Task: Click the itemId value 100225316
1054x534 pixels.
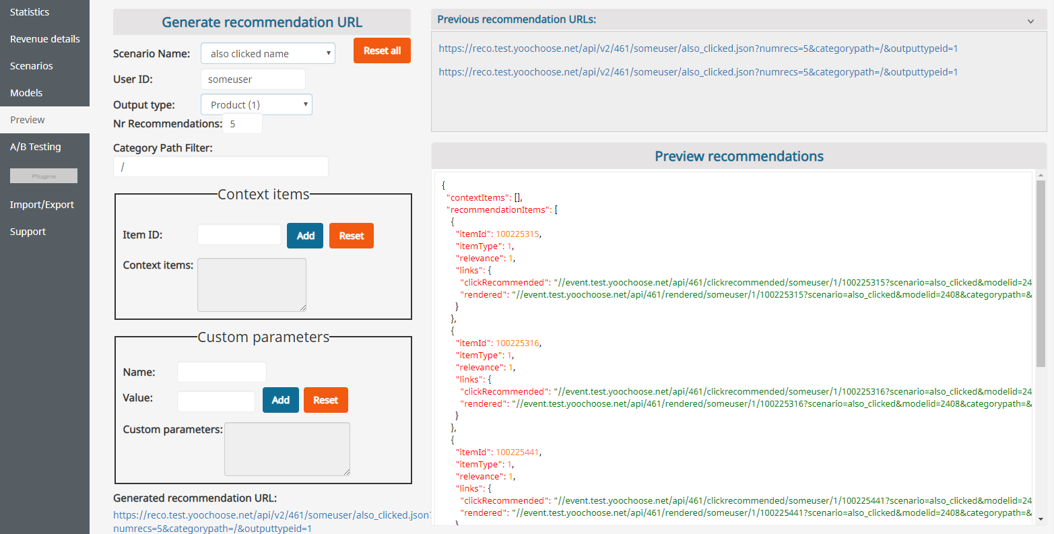Action: click(x=517, y=343)
